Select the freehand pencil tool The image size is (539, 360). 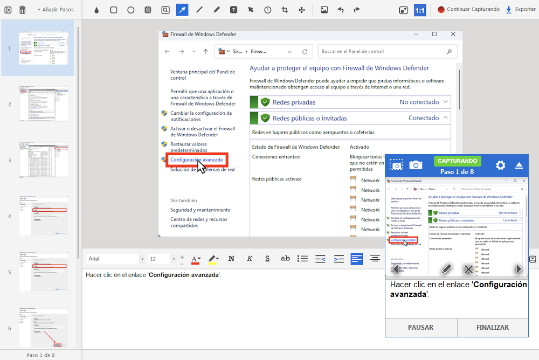point(217,10)
